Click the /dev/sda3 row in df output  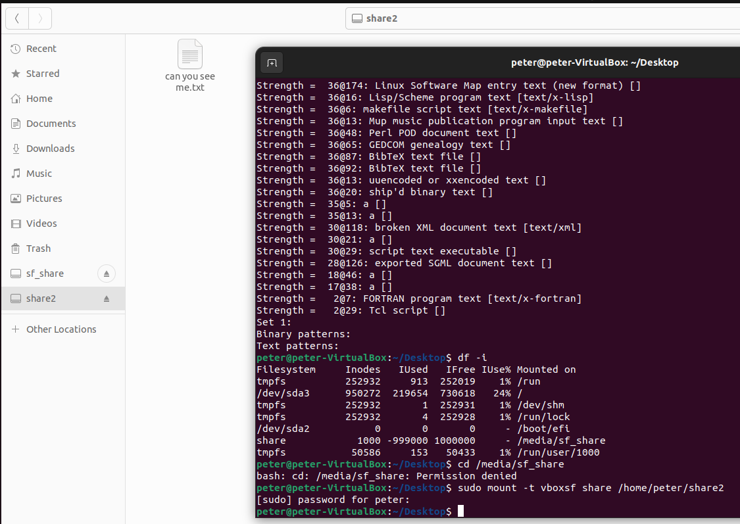click(x=389, y=393)
